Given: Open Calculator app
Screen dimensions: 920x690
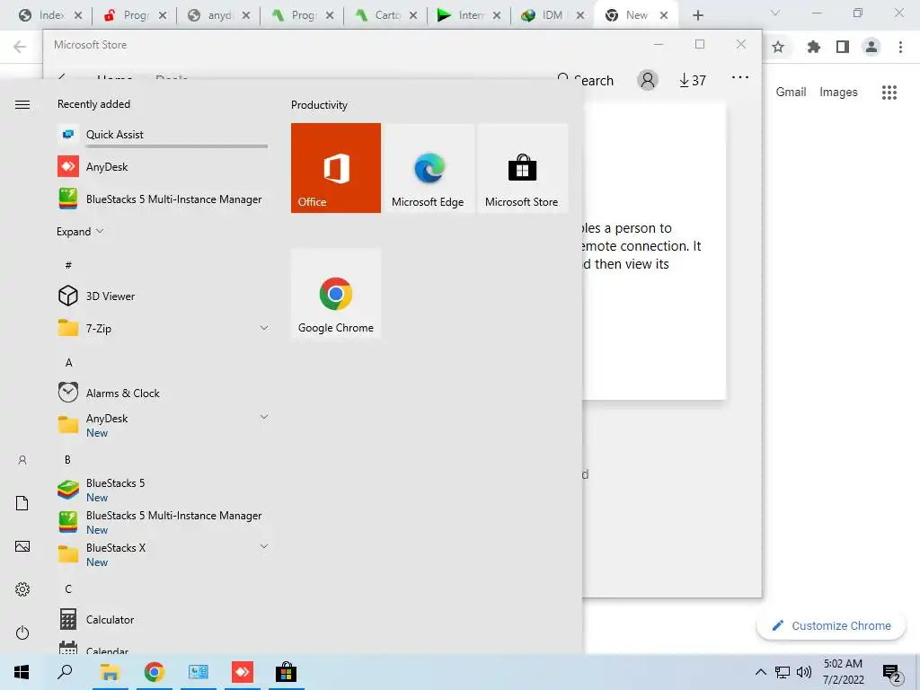Looking at the screenshot, I should (163, 619).
